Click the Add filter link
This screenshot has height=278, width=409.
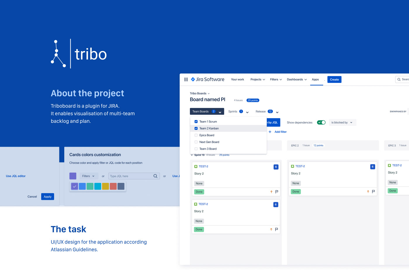(x=280, y=132)
